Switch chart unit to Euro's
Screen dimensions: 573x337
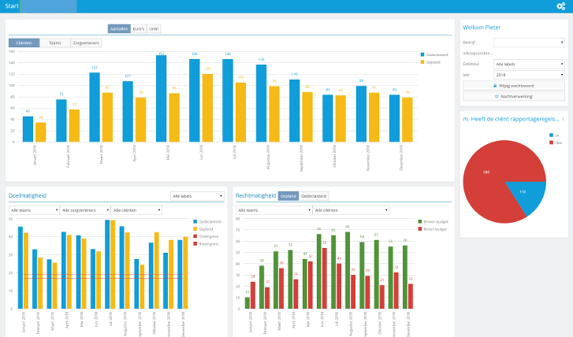click(139, 29)
